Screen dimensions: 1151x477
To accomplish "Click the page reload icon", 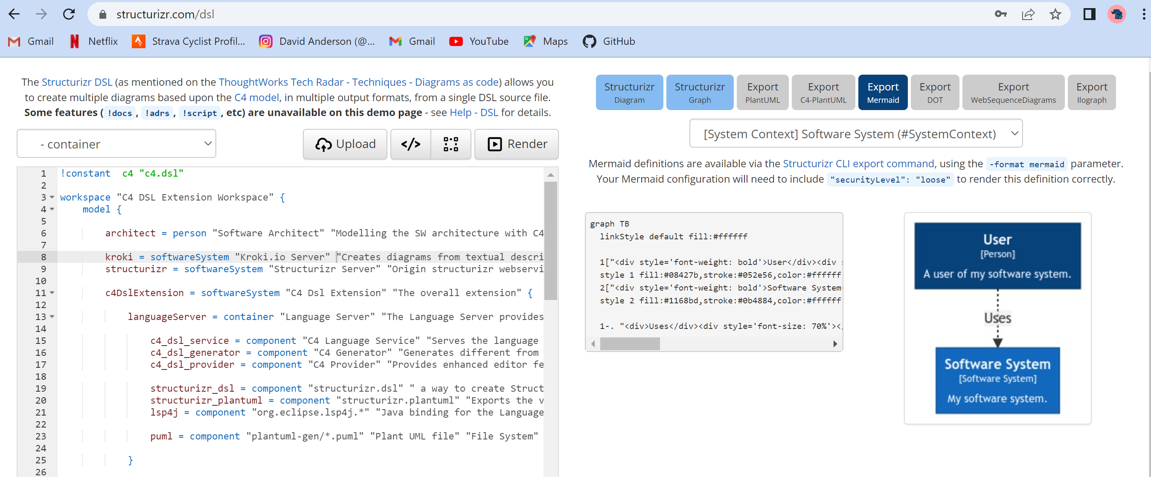I will [x=69, y=14].
